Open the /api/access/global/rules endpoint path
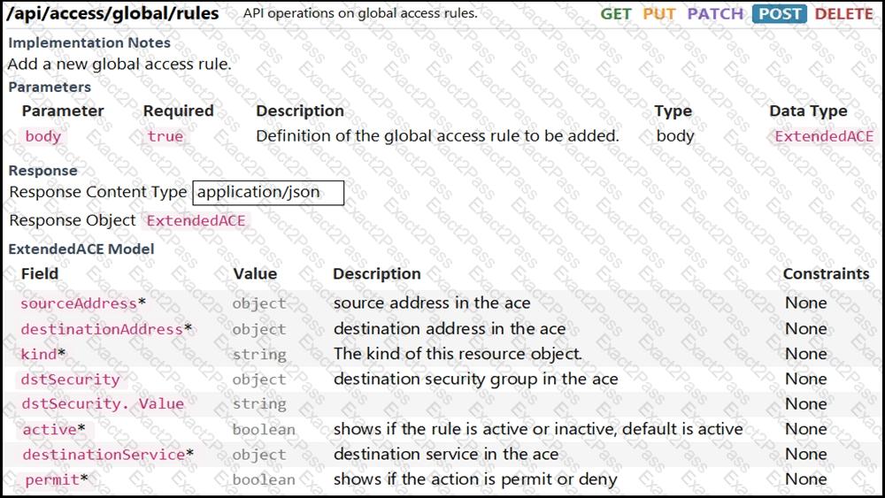Screen dimensions: 885x498 (113, 13)
